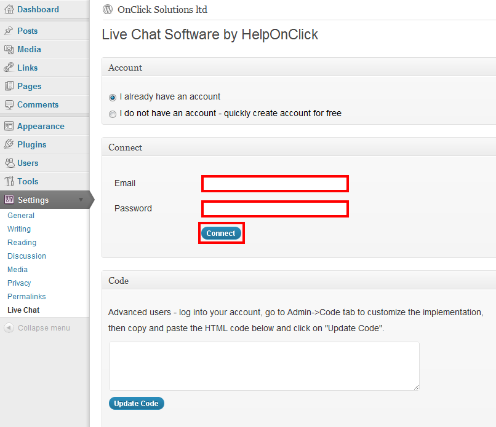Open the Pages menu
The width and height of the screenshot is (496, 427).
pyautogui.click(x=30, y=86)
